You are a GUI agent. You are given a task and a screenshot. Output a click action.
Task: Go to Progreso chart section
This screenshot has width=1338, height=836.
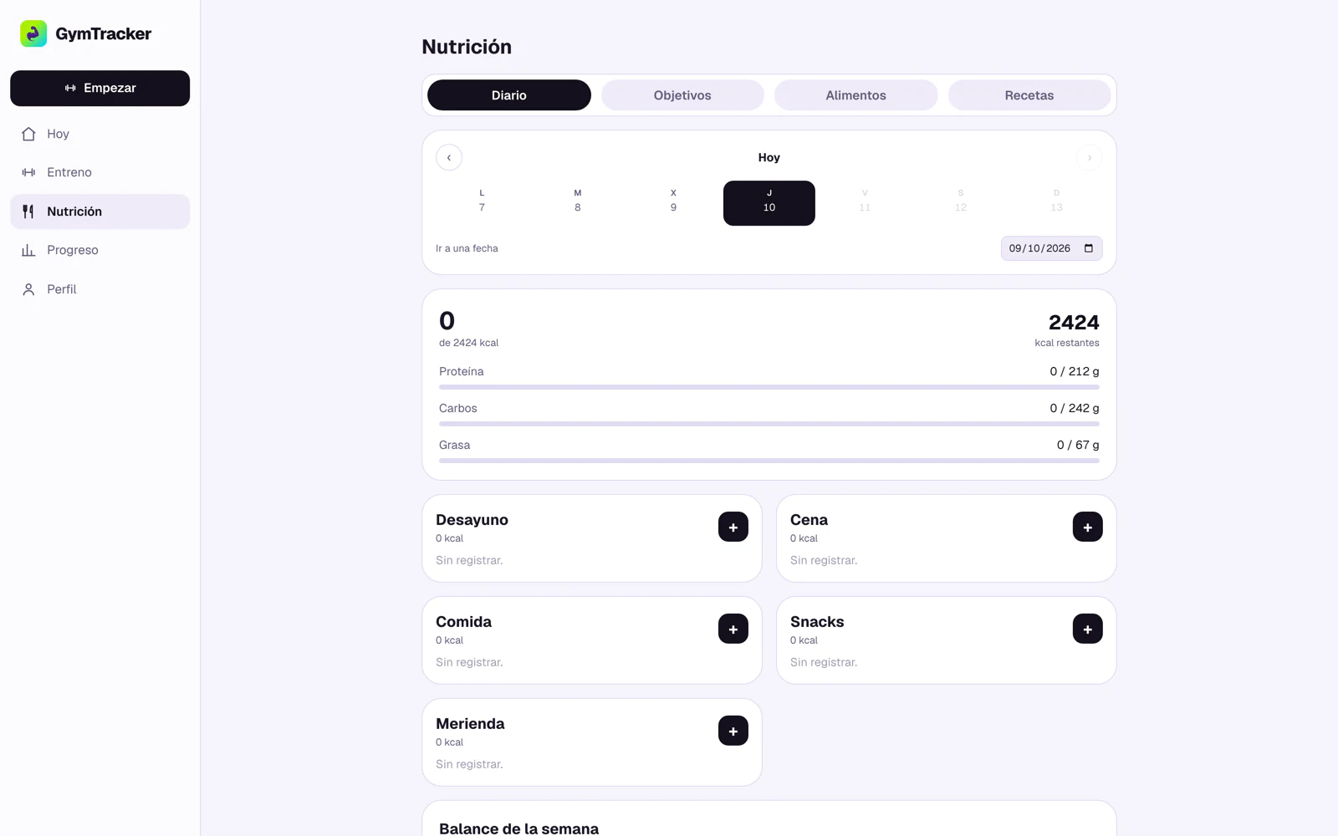tap(100, 250)
